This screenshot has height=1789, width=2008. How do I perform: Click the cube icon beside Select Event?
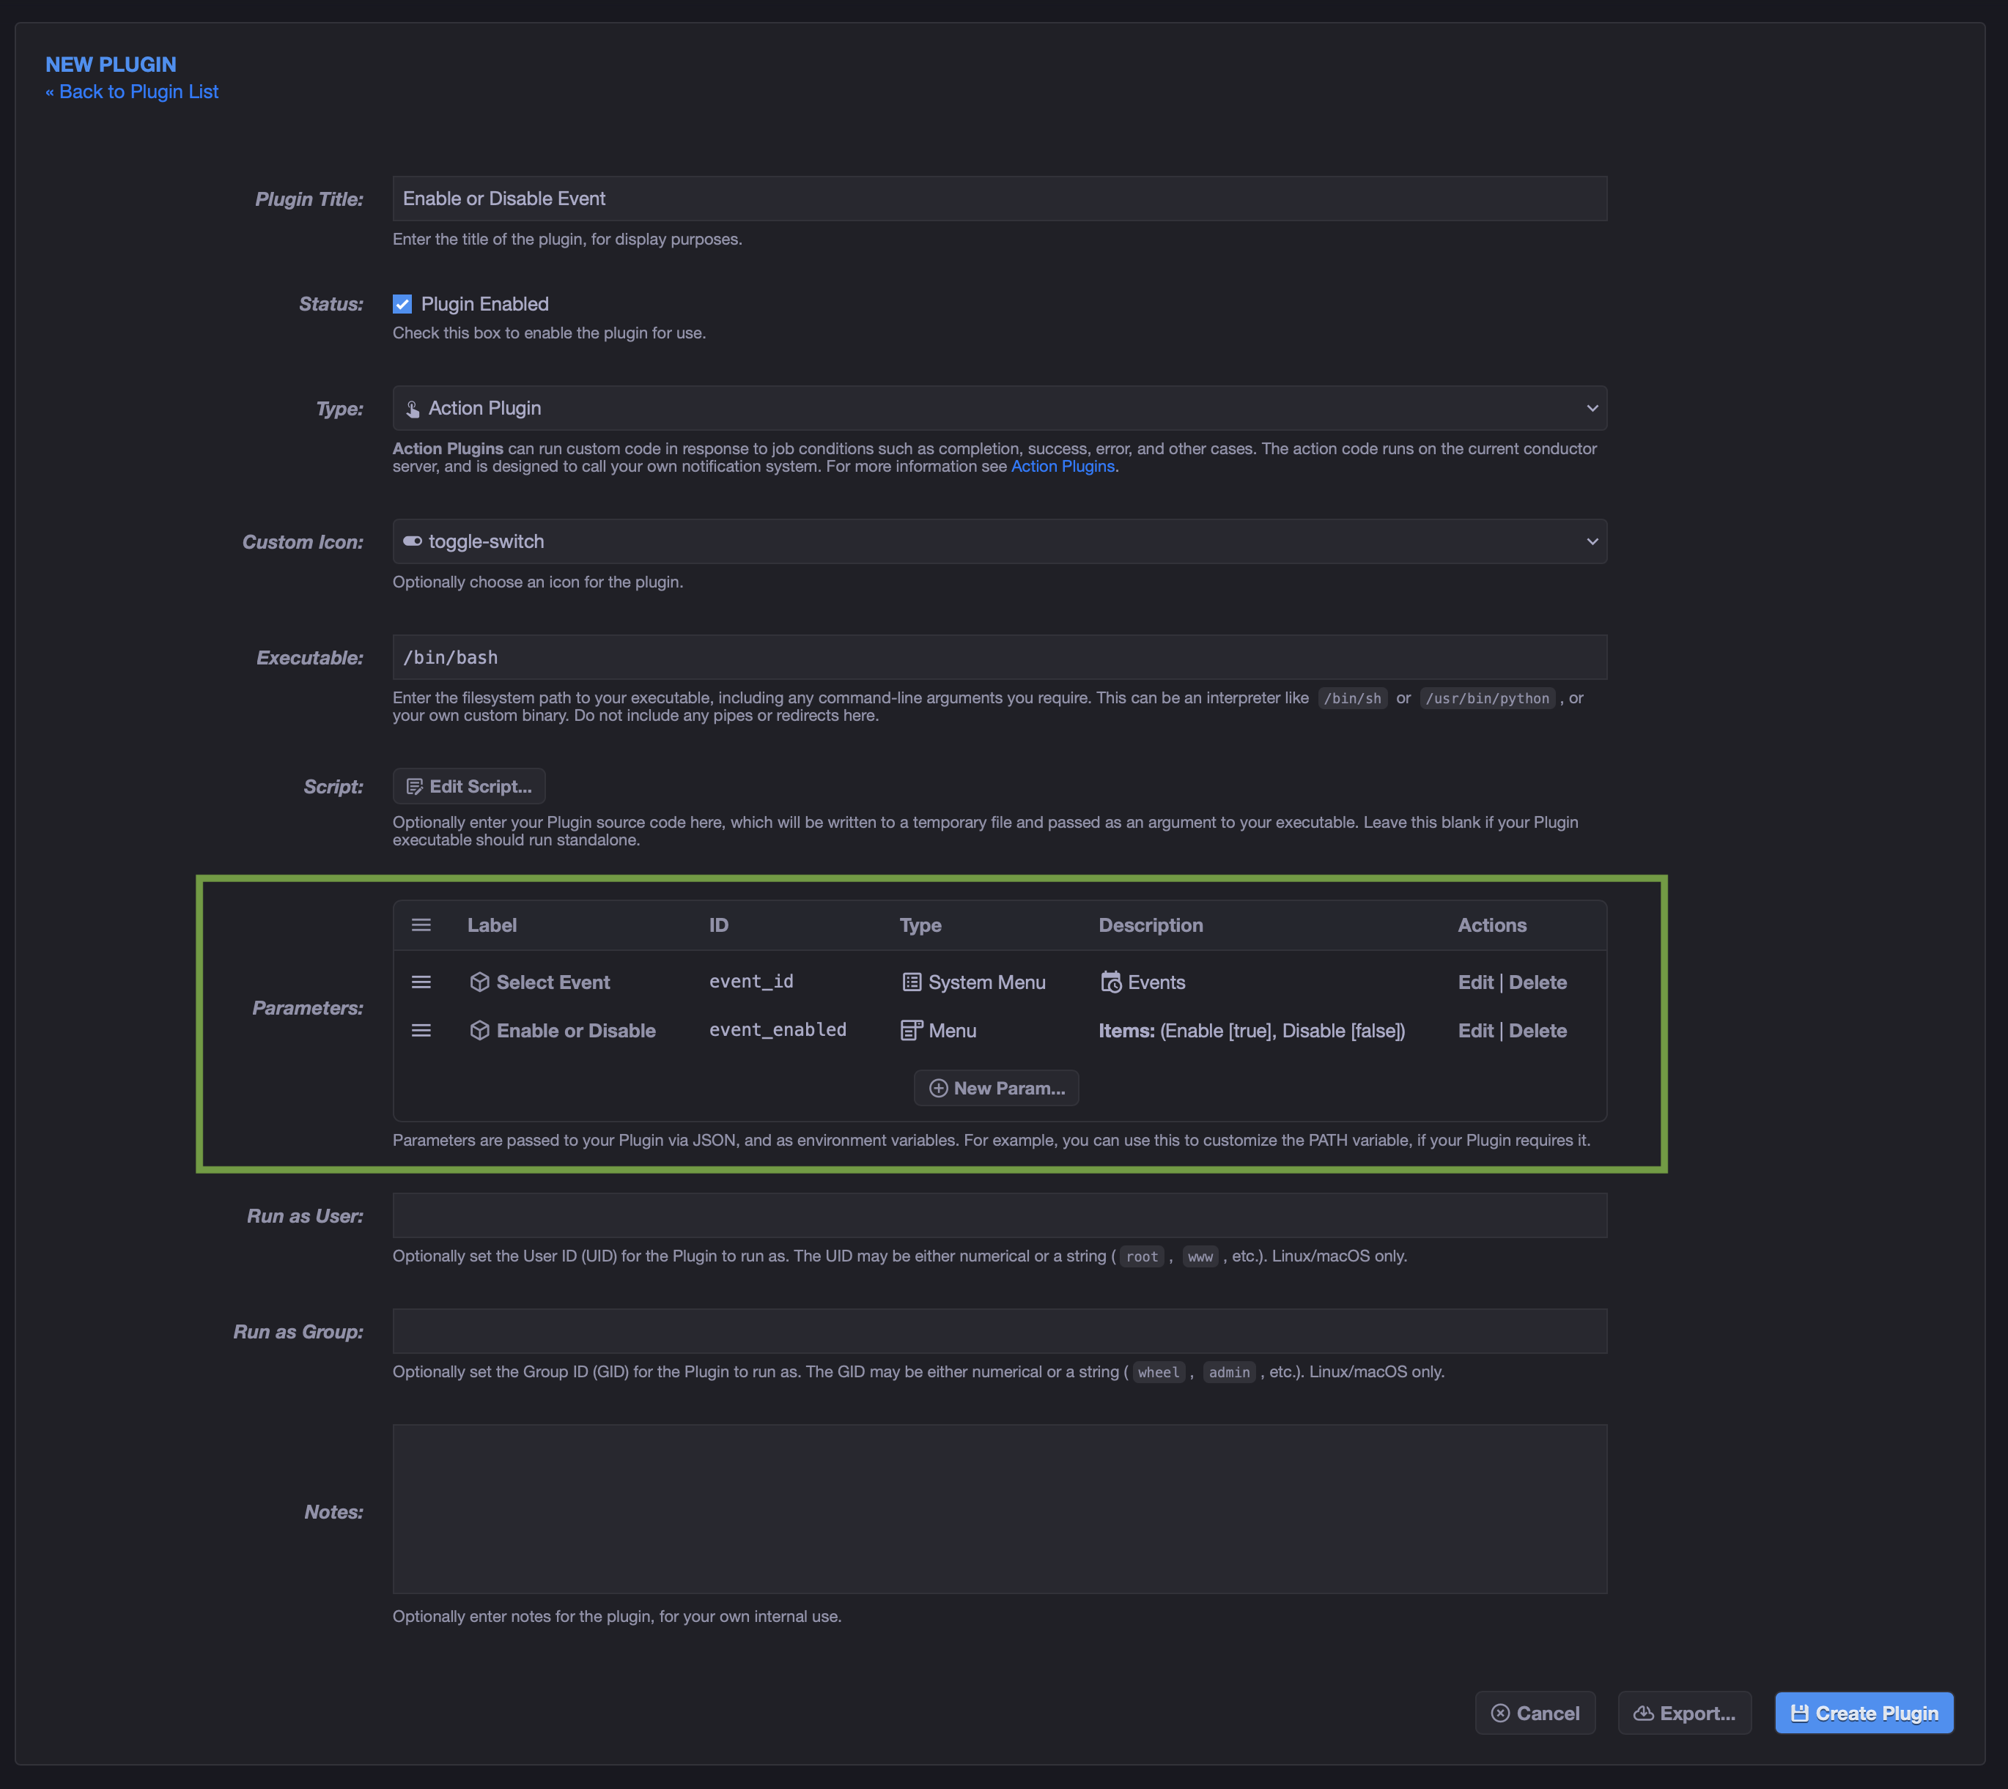point(480,982)
